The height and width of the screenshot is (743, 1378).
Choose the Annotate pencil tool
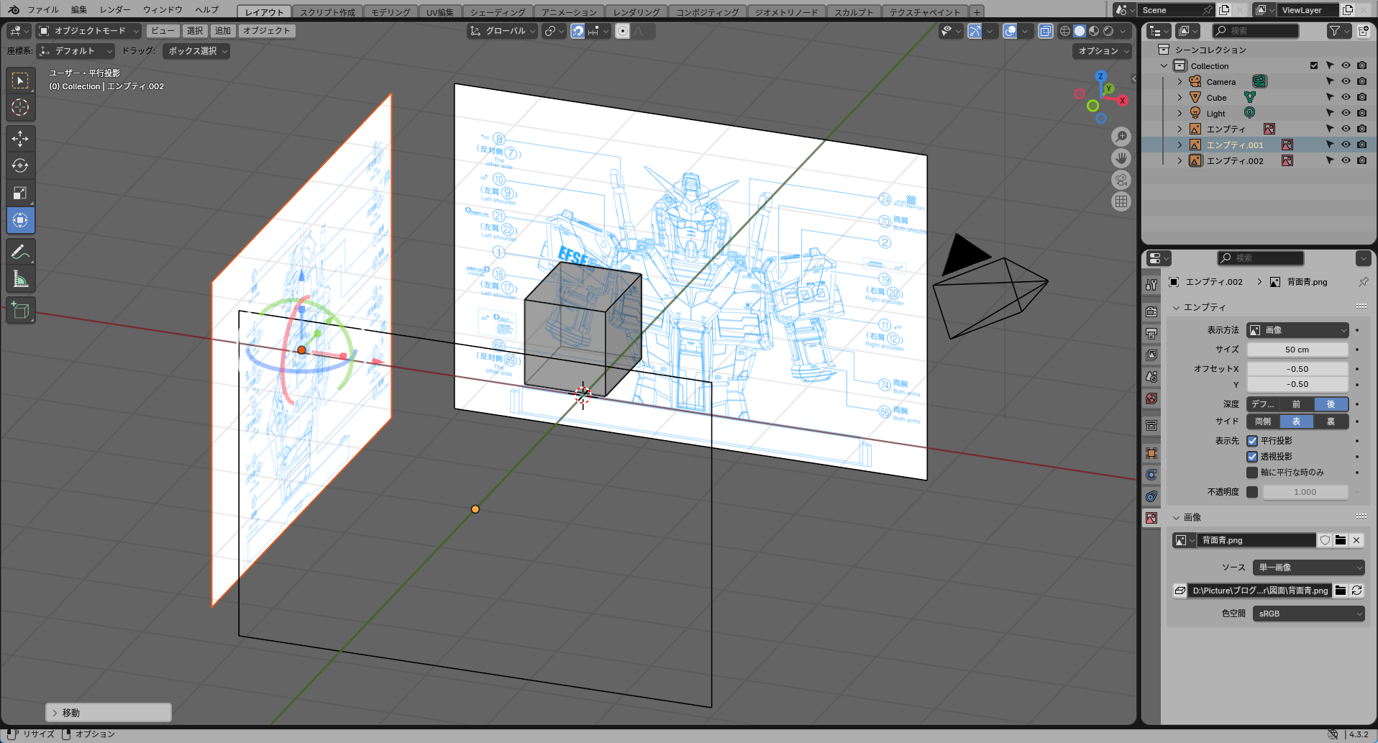point(20,252)
